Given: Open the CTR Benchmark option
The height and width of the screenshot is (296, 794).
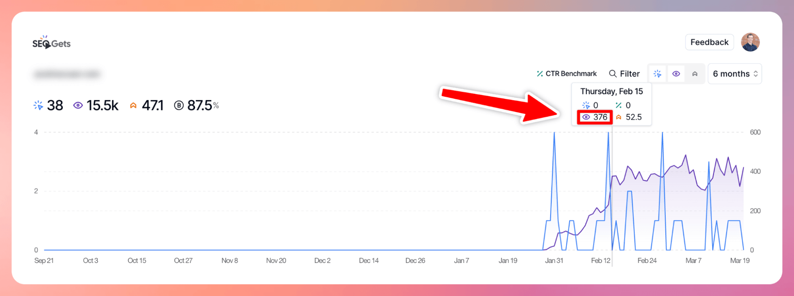Looking at the screenshot, I should point(566,74).
